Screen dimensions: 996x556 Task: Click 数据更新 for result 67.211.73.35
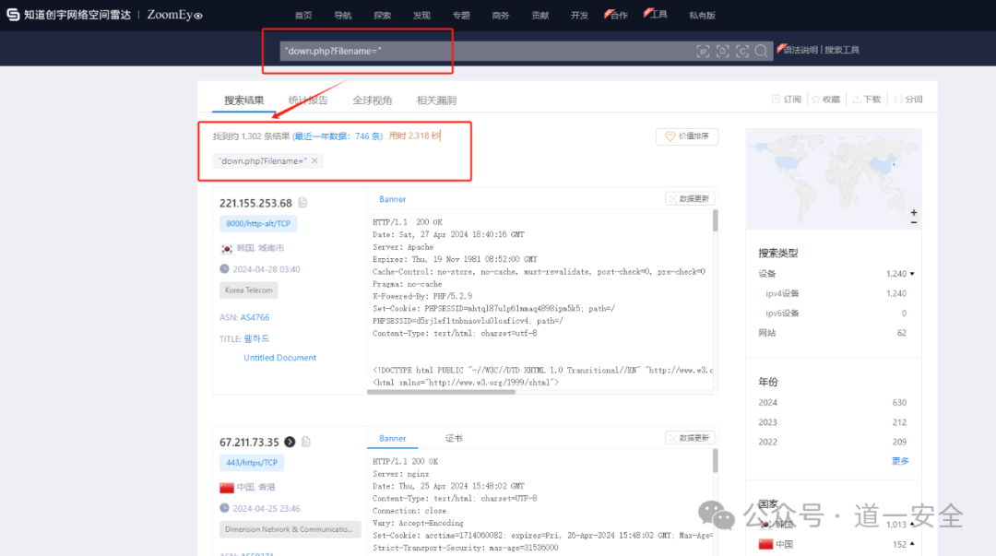coord(690,438)
